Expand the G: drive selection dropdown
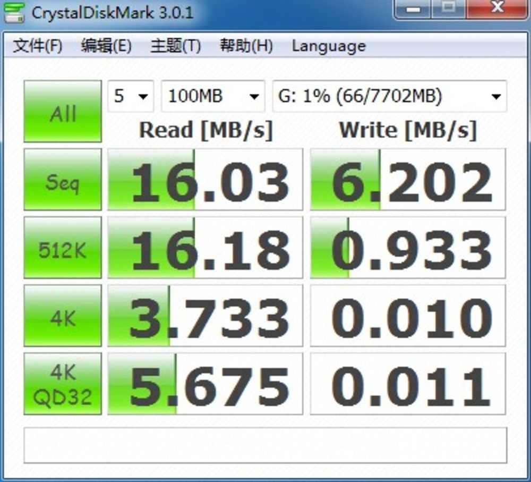The height and width of the screenshot is (482, 531). 390,96
